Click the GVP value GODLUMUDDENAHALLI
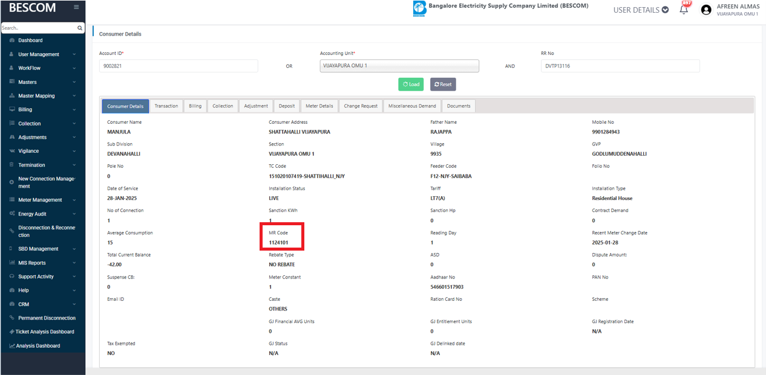 619,154
